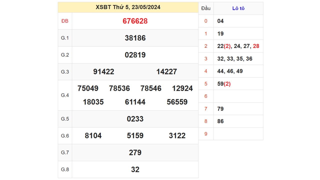The width and height of the screenshot is (320, 180).
Task: Click the G.4 row label
Action: (x=65, y=95)
